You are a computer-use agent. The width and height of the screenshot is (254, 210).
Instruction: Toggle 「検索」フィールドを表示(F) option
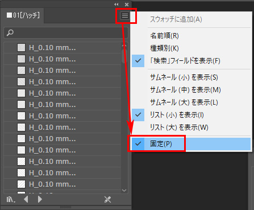[x=191, y=61]
